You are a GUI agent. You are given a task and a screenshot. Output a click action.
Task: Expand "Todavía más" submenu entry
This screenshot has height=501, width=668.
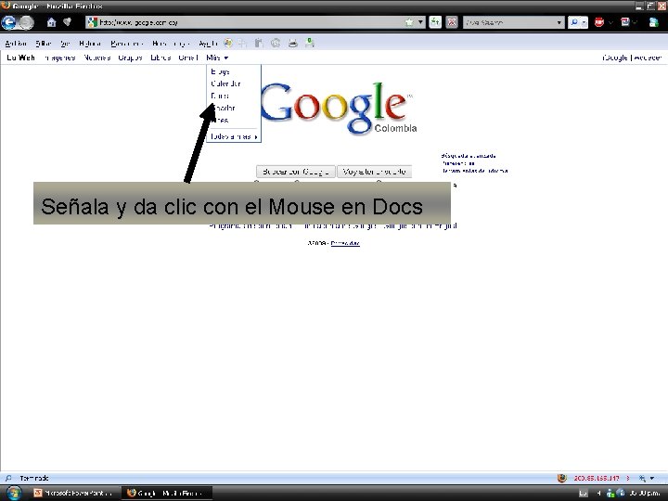234,136
